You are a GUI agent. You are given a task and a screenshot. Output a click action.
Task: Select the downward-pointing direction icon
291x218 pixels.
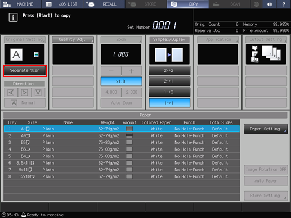[x=38, y=93]
